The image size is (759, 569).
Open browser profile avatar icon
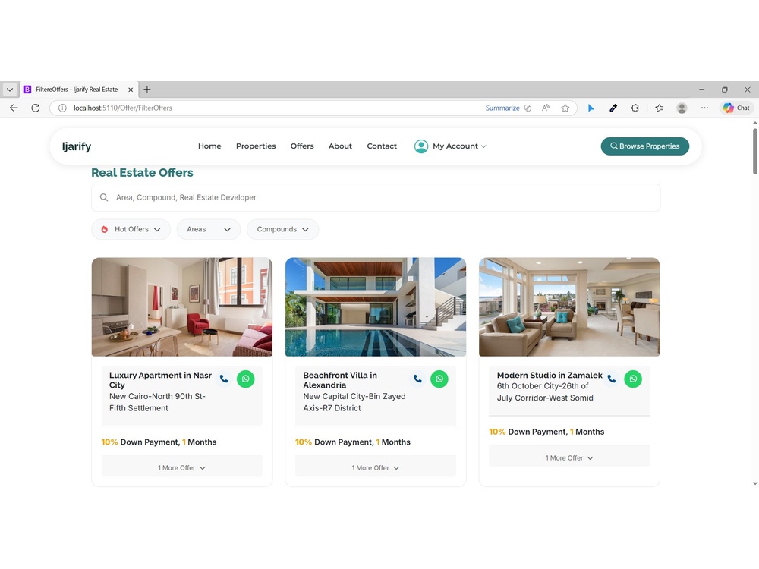(x=682, y=108)
